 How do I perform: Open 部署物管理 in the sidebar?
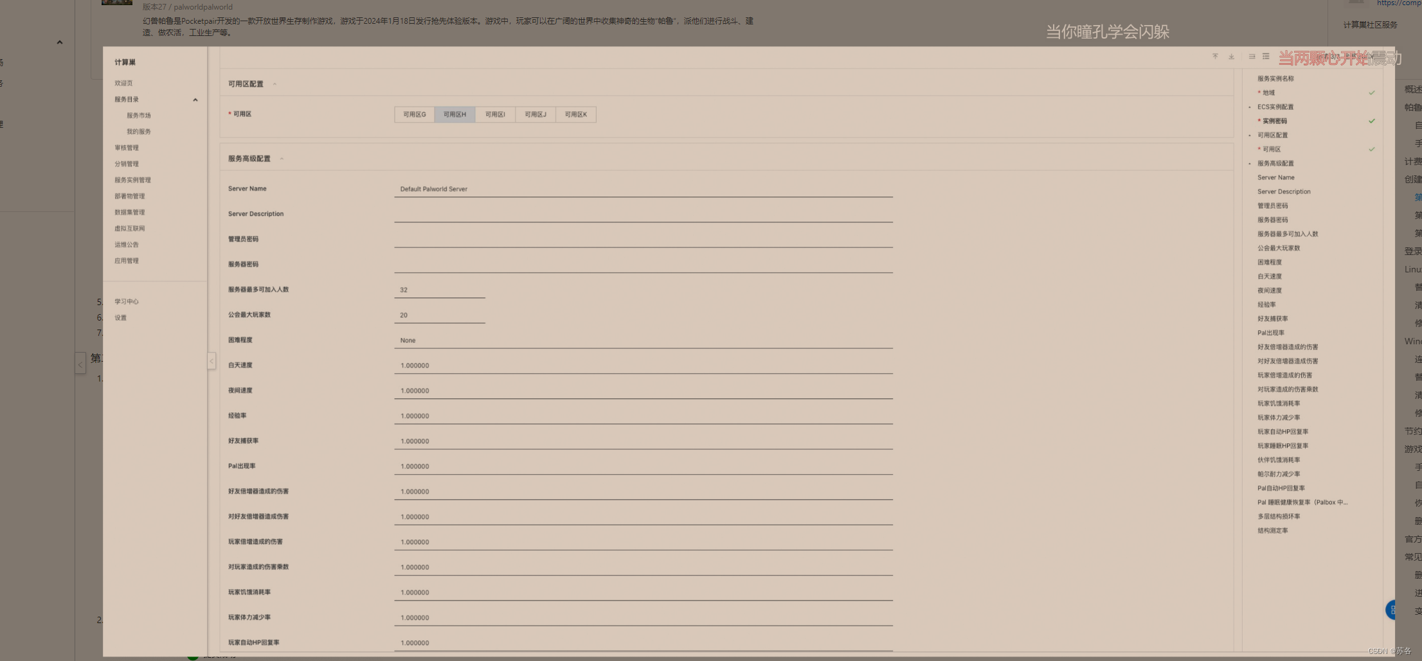pyautogui.click(x=130, y=196)
